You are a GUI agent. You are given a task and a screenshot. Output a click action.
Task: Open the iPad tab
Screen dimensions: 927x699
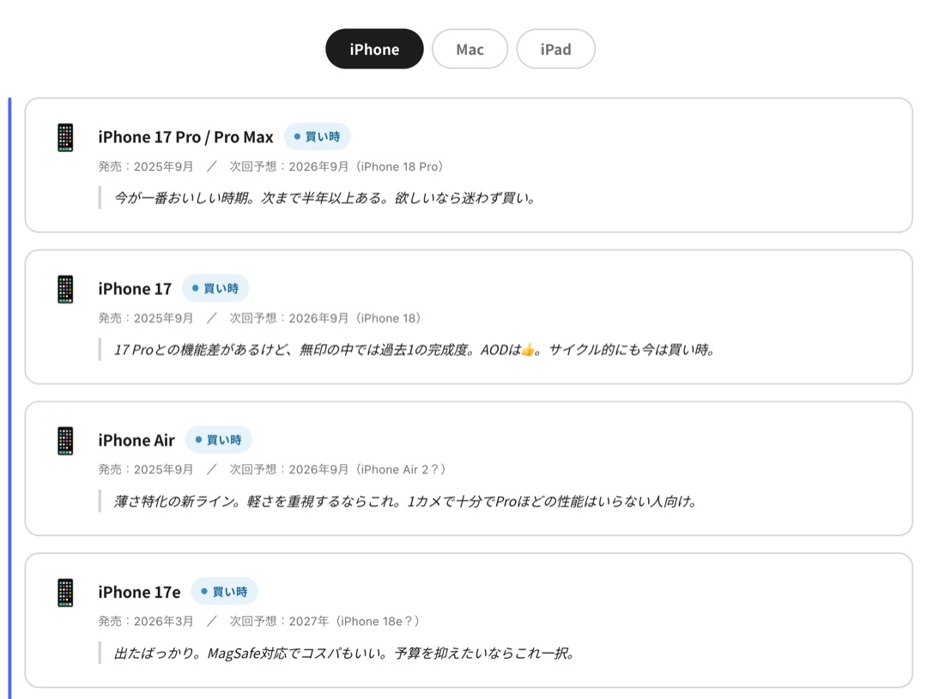coord(555,49)
